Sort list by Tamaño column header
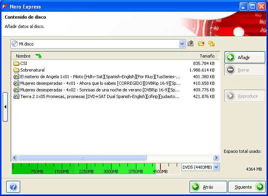The height and width of the screenshot is (196, 268). point(199,56)
